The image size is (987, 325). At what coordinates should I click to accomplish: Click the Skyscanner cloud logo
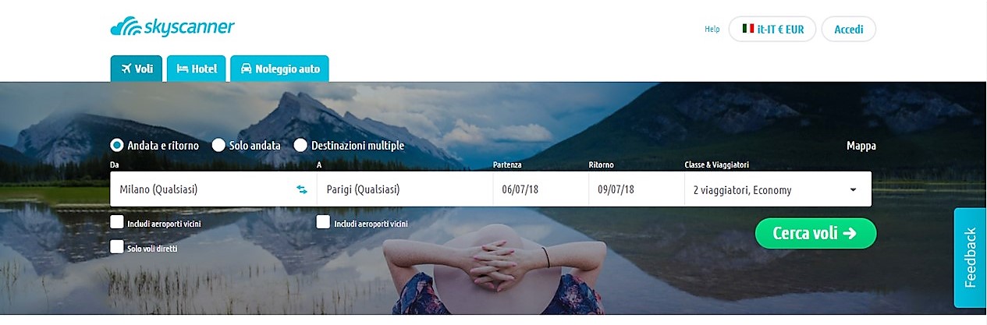pyautogui.click(x=125, y=28)
